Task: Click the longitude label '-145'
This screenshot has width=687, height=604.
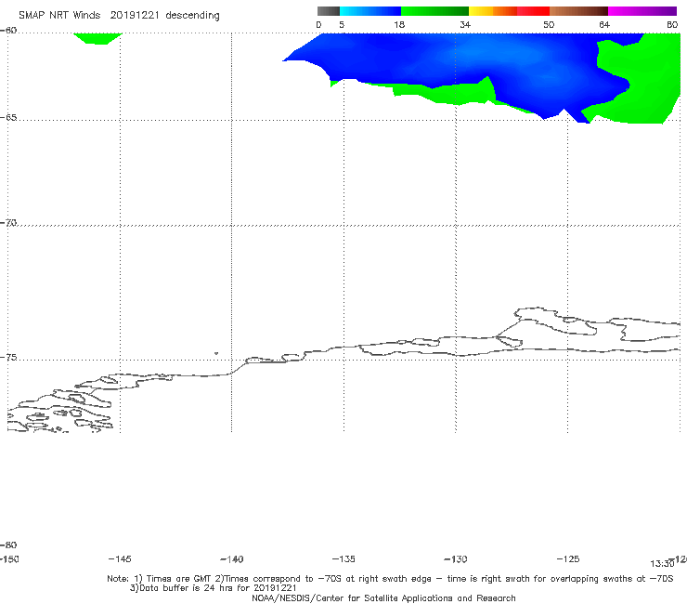Action: point(120,558)
